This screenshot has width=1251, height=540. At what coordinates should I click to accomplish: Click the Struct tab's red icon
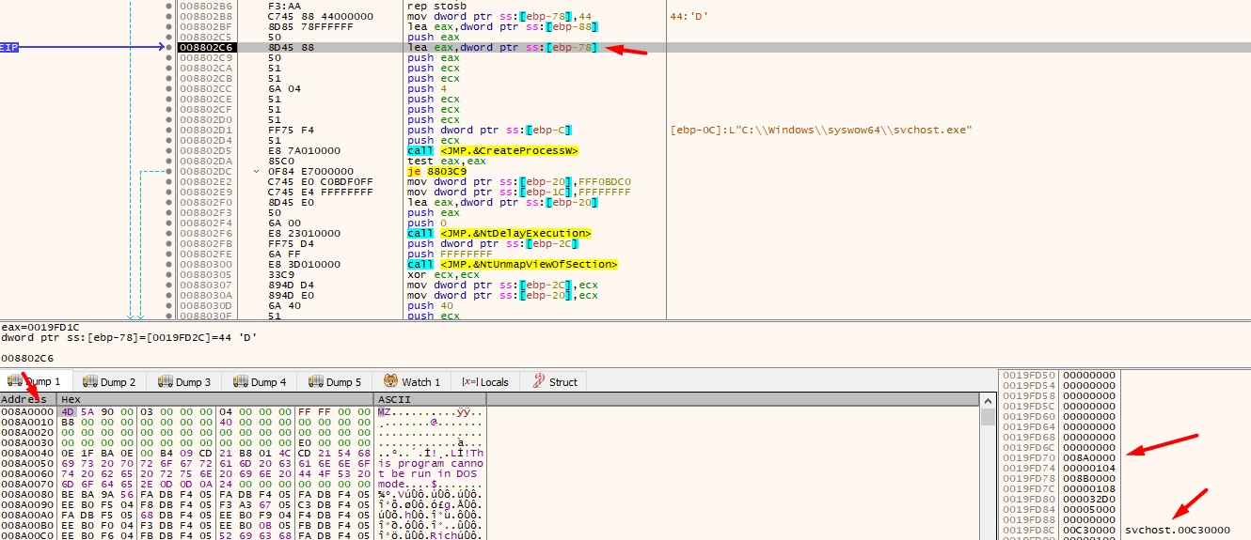pos(539,381)
